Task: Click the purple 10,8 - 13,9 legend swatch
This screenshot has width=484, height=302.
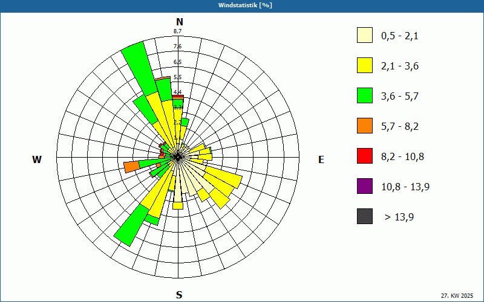Action: click(x=365, y=186)
